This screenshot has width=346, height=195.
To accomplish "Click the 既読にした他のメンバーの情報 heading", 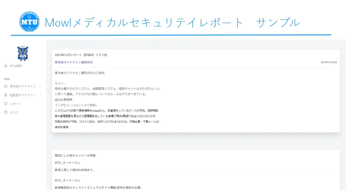I will click(x=75, y=155).
